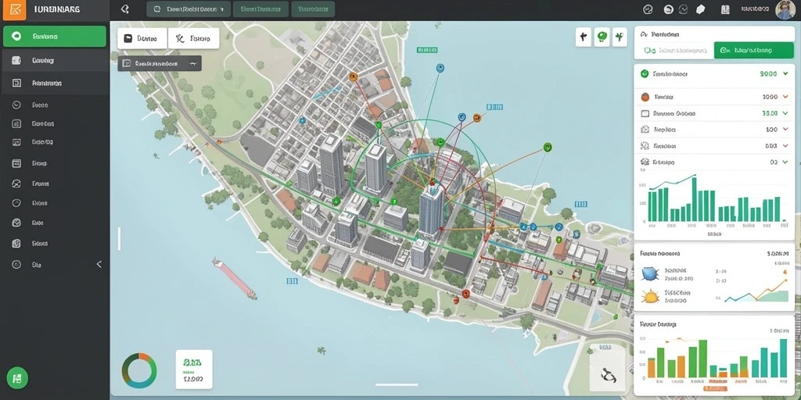Open the dark dropdown below map buttons
This screenshot has width=801, height=400.
coord(160,64)
